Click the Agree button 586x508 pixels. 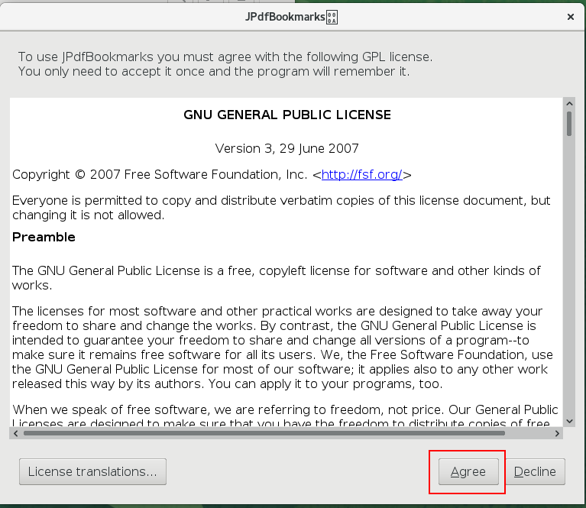(x=468, y=472)
